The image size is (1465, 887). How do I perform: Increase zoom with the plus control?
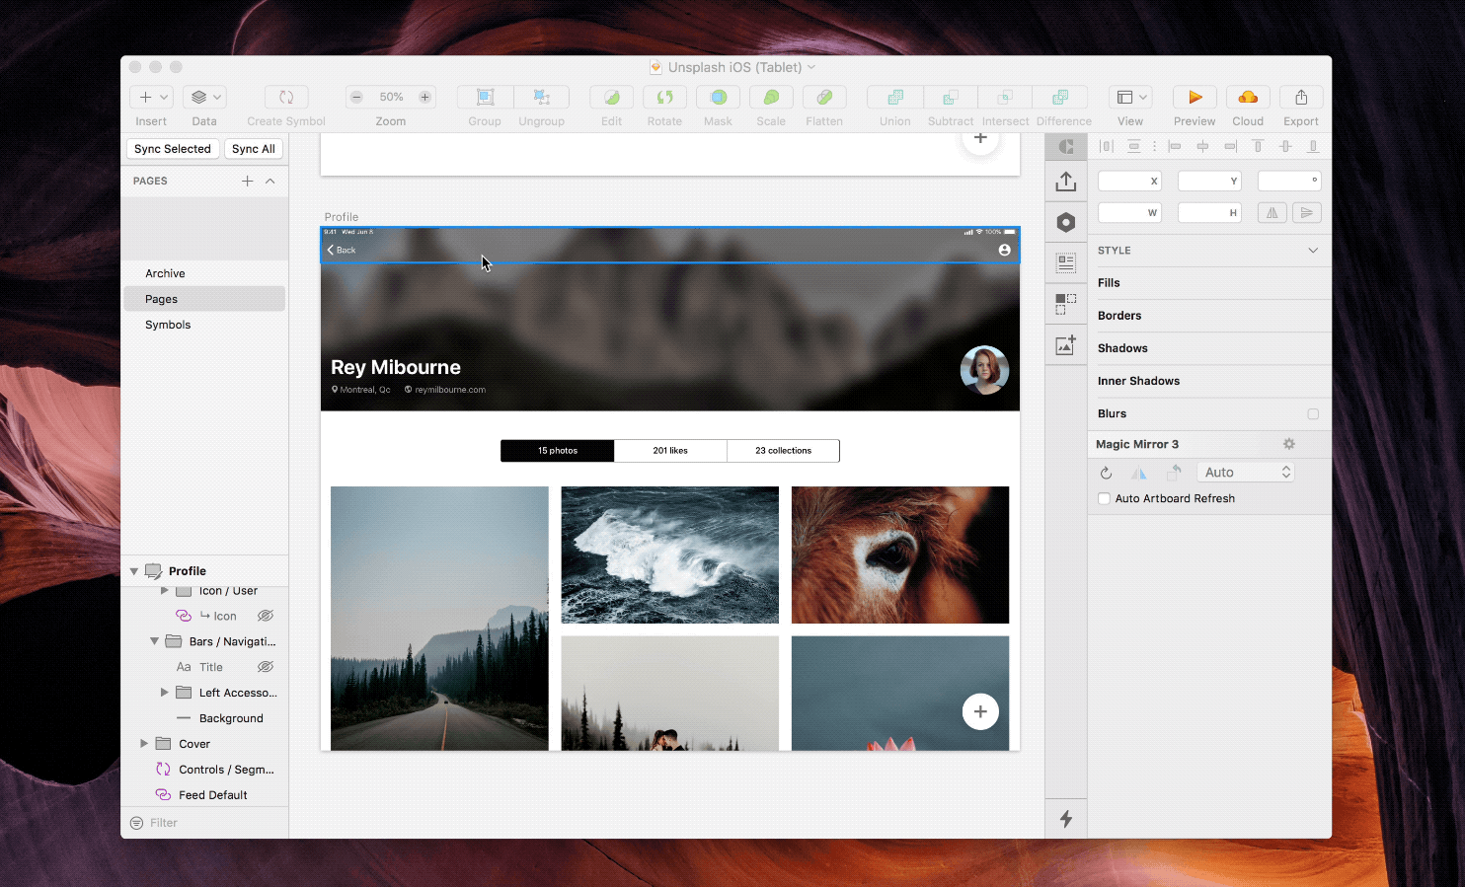pos(425,97)
